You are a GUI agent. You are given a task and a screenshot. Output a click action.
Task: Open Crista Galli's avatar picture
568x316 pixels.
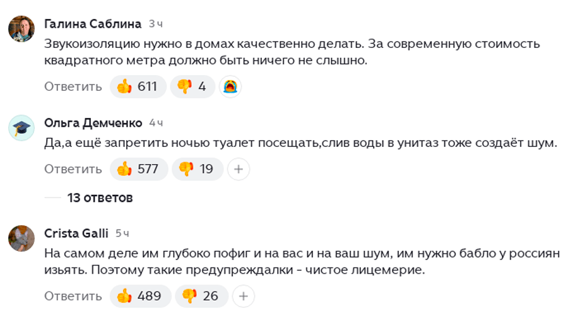click(x=21, y=238)
